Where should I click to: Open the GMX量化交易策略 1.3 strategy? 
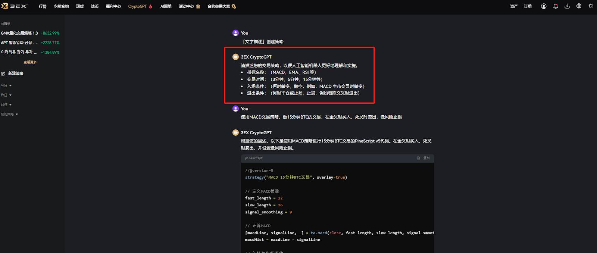click(x=19, y=33)
